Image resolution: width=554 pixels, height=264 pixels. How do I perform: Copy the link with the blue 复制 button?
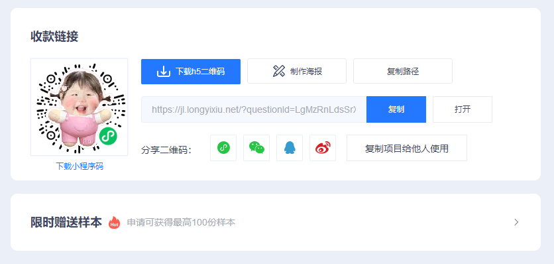tap(396, 109)
